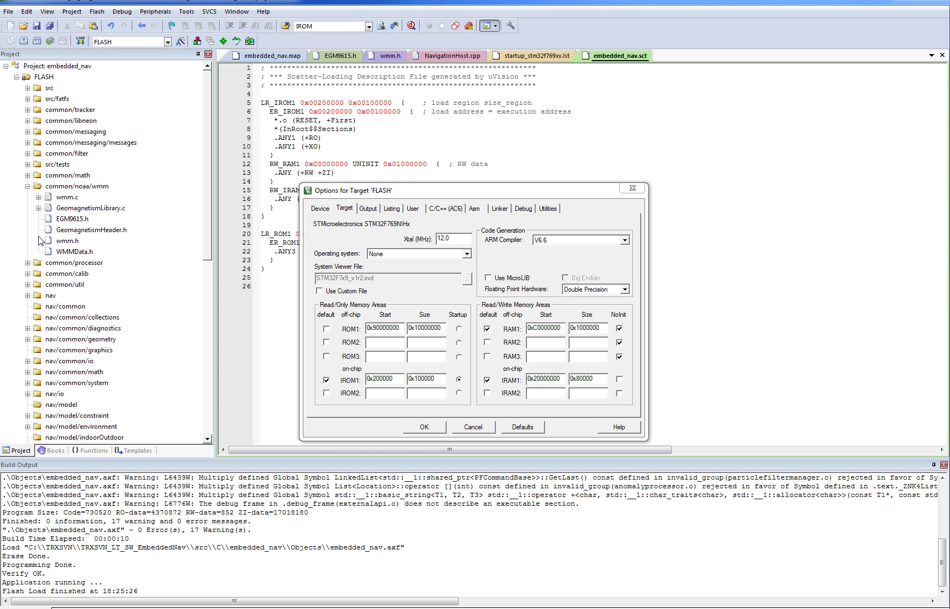The height and width of the screenshot is (609, 950).
Task: Check the Use Custom File checkbox
Action: point(319,291)
